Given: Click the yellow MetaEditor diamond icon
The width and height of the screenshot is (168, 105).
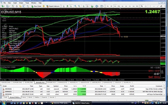Looking at the screenshot, I should [x=44, y=6].
